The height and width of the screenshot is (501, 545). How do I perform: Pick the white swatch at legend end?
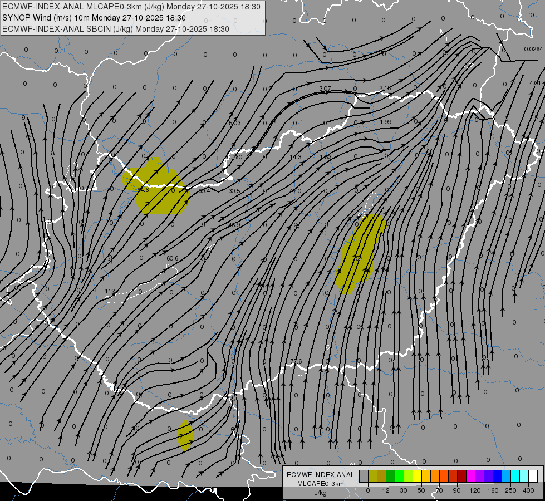(x=533, y=476)
